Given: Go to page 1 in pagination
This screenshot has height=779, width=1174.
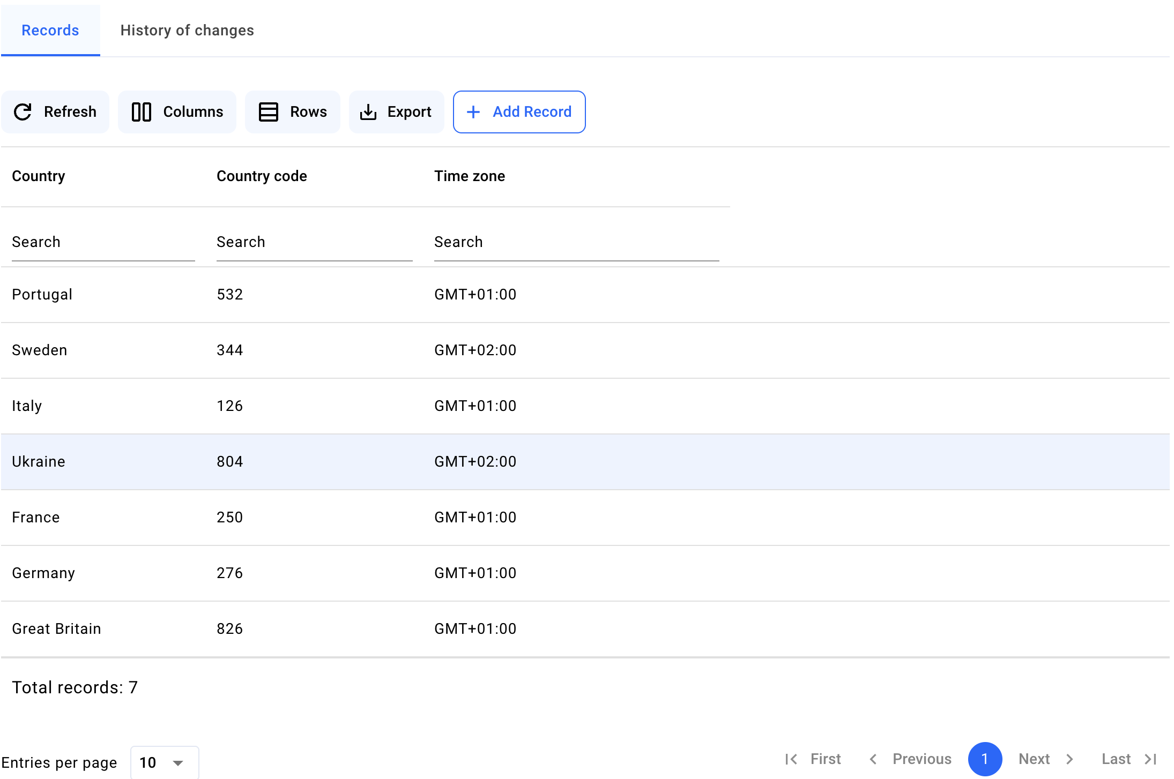Looking at the screenshot, I should (985, 759).
